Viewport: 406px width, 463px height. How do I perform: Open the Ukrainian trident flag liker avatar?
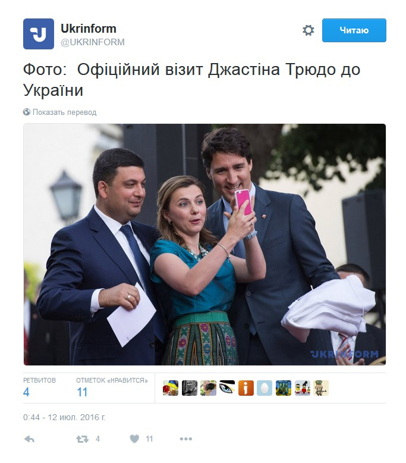point(284,388)
